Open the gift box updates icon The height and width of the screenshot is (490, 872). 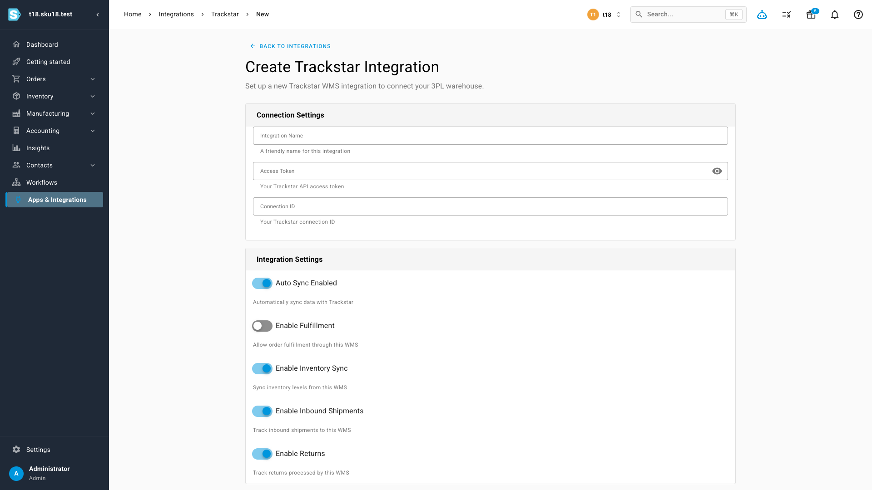(811, 15)
